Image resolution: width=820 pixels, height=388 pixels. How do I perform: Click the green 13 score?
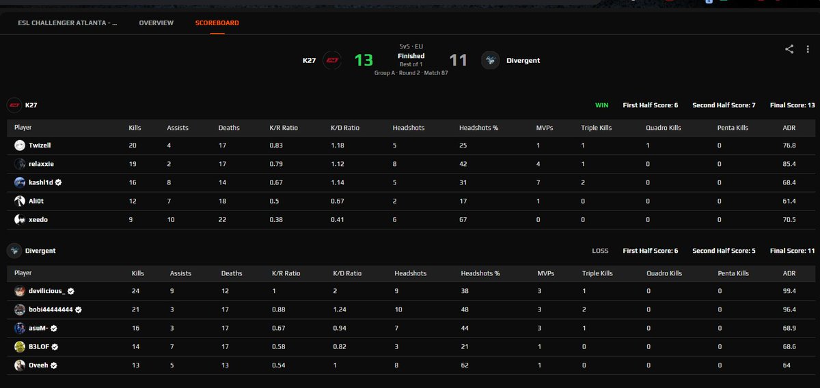364,60
